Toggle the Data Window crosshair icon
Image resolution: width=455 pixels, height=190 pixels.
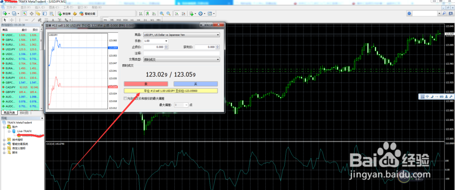pyautogui.click(x=32, y=13)
